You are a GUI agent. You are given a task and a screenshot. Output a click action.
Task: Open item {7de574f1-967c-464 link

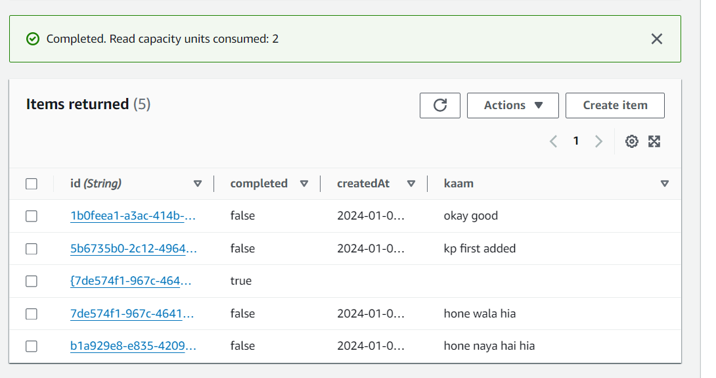coord(131,281)
